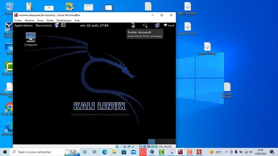This screenshot has width=278, height=156.
Task: Click the microphone icon in system tray
Action: coord(236,152)
